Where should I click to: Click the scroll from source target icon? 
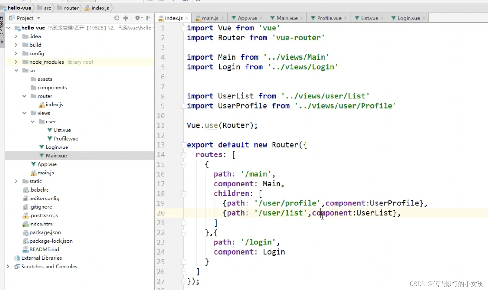coord(117,18)
